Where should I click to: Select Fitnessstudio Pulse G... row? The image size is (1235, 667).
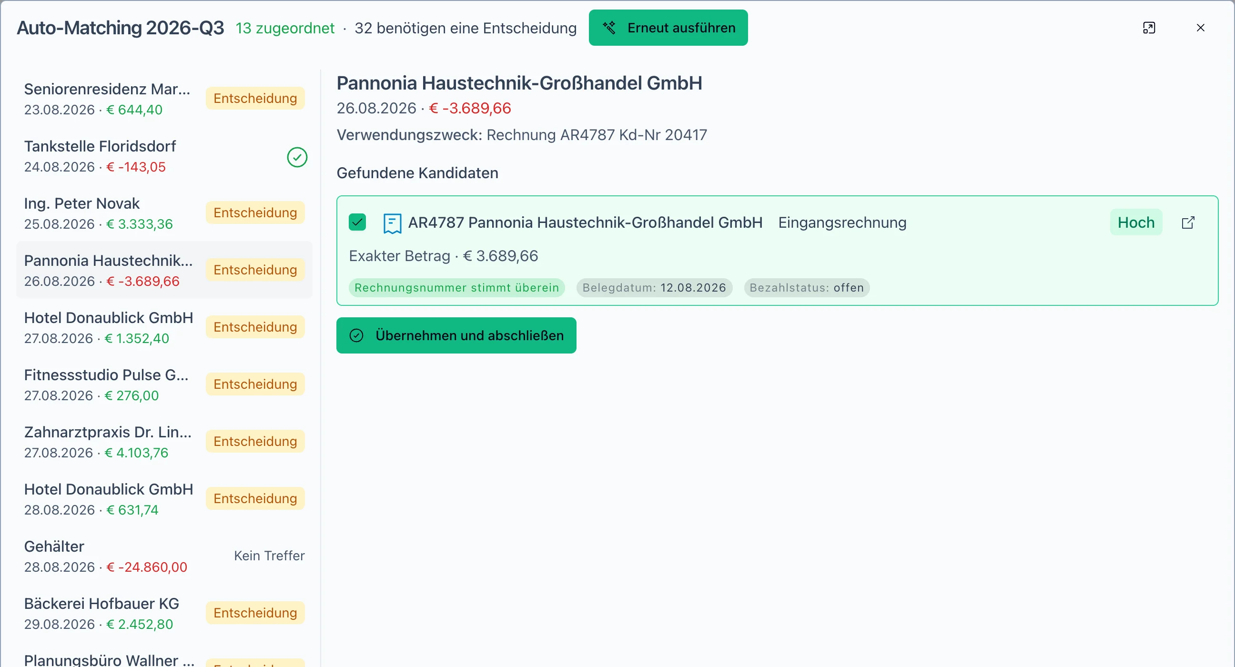pyautogui.click(x=164, y=384)
